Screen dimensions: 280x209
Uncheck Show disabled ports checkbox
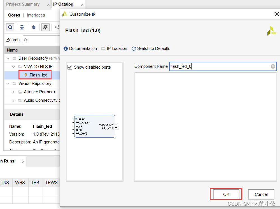tap(70, 67)
